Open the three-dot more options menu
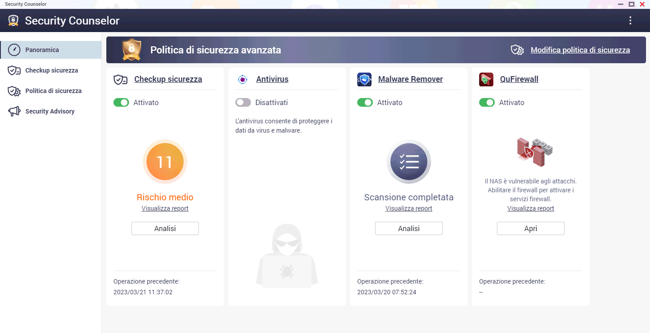650x333 pixels. click(630, 20)
